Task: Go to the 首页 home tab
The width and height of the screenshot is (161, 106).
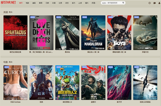Action: point(21,3)
